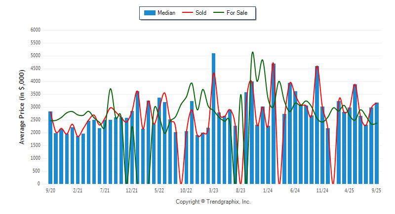Select the last Median bar at 9/25
395x214 pixels.
[376, 143]
